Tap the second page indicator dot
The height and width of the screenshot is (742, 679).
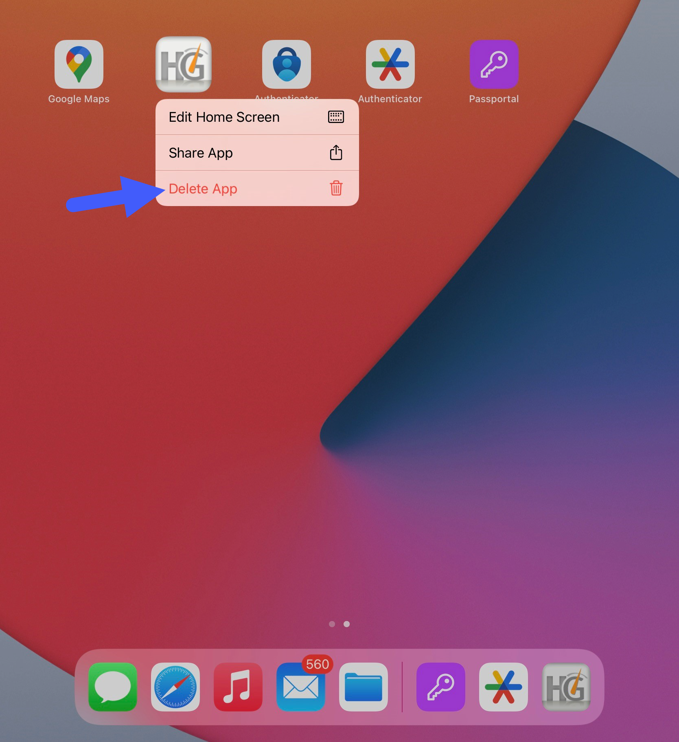pyautogui.click(x=346, y=624)
